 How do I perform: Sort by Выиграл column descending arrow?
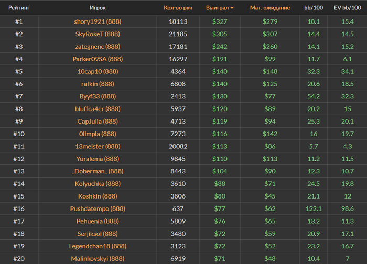tap(232, 8)
